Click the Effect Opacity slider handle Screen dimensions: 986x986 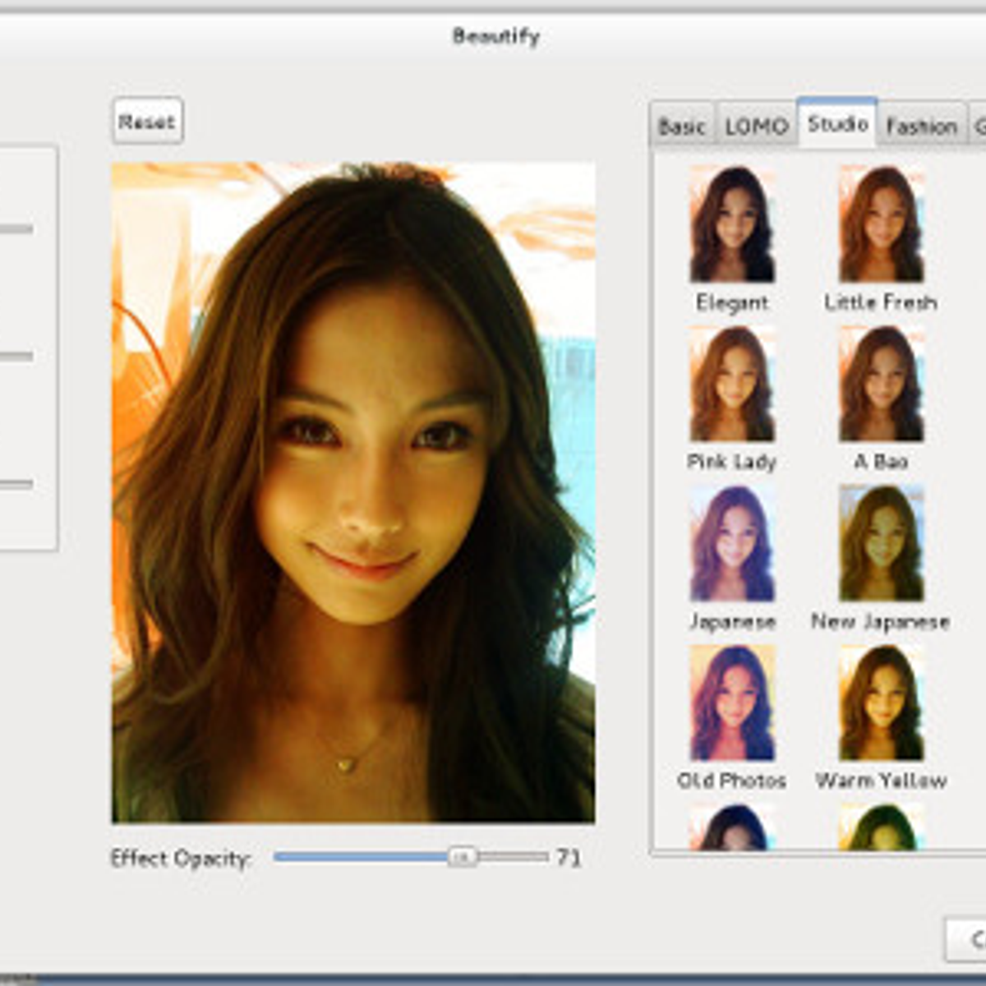click(463, 857)
